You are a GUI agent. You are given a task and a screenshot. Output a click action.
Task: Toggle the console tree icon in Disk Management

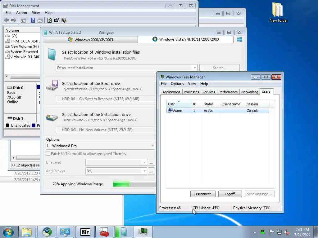(x=23, y=20)
